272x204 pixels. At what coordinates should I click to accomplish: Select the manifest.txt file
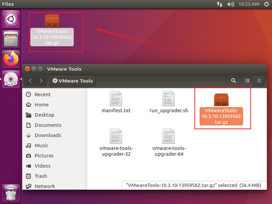coord(116,102)
